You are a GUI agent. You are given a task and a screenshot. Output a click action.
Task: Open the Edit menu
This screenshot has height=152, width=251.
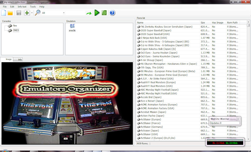tap(12, 7)
